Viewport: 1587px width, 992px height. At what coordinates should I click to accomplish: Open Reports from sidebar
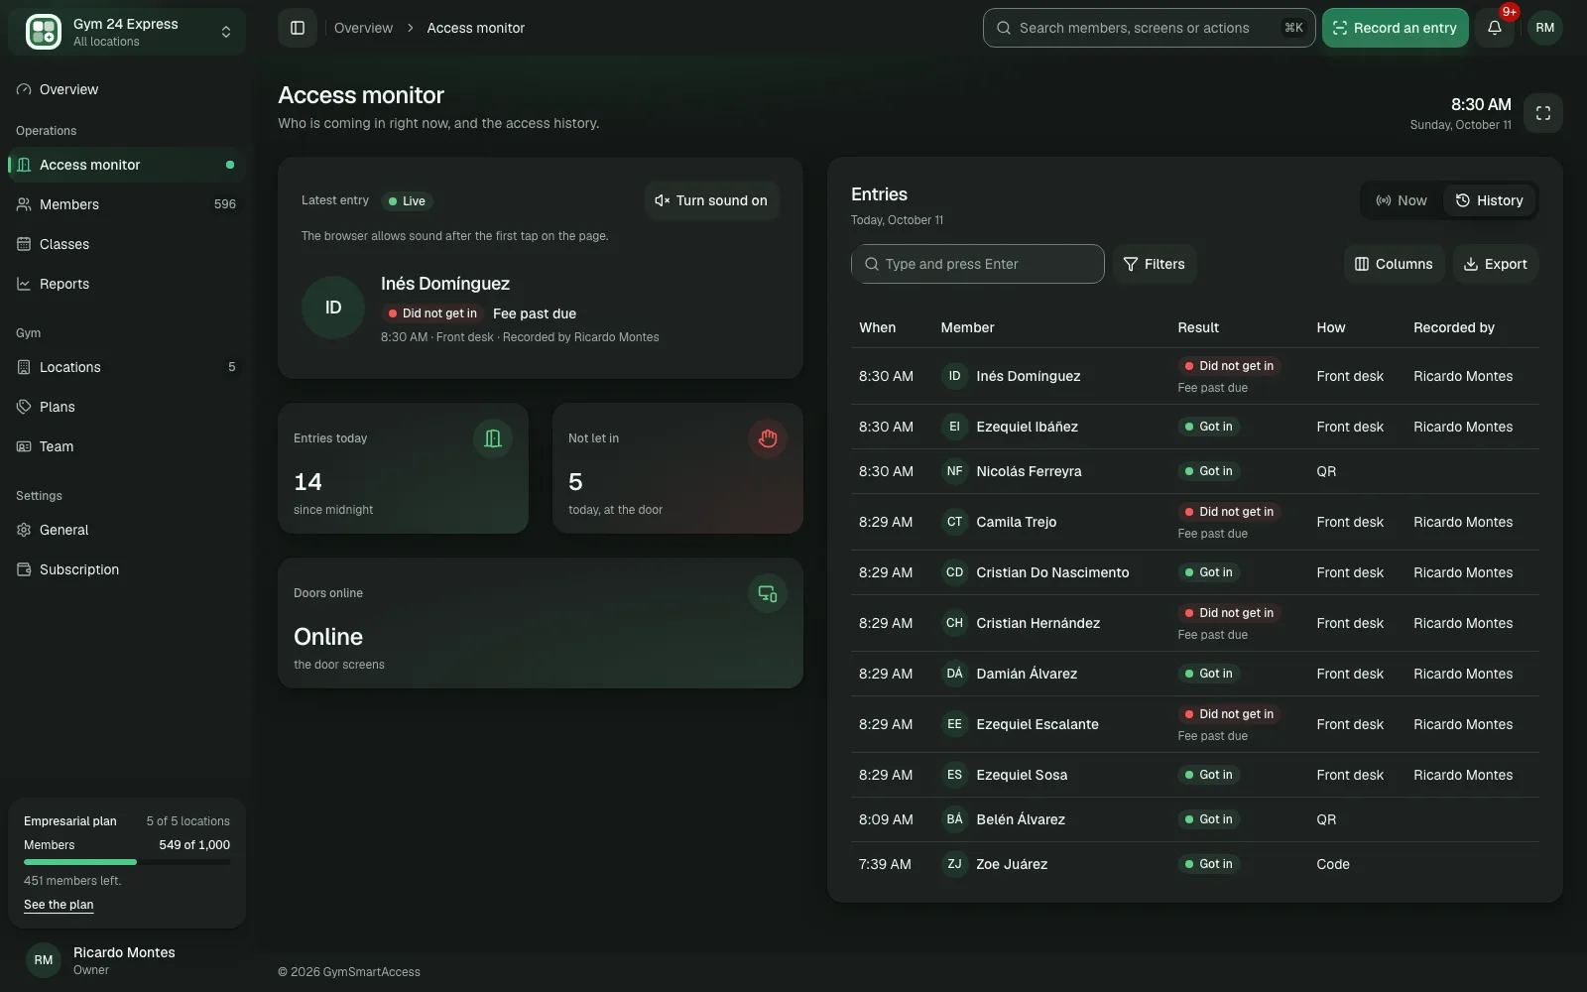coord(127,284)
